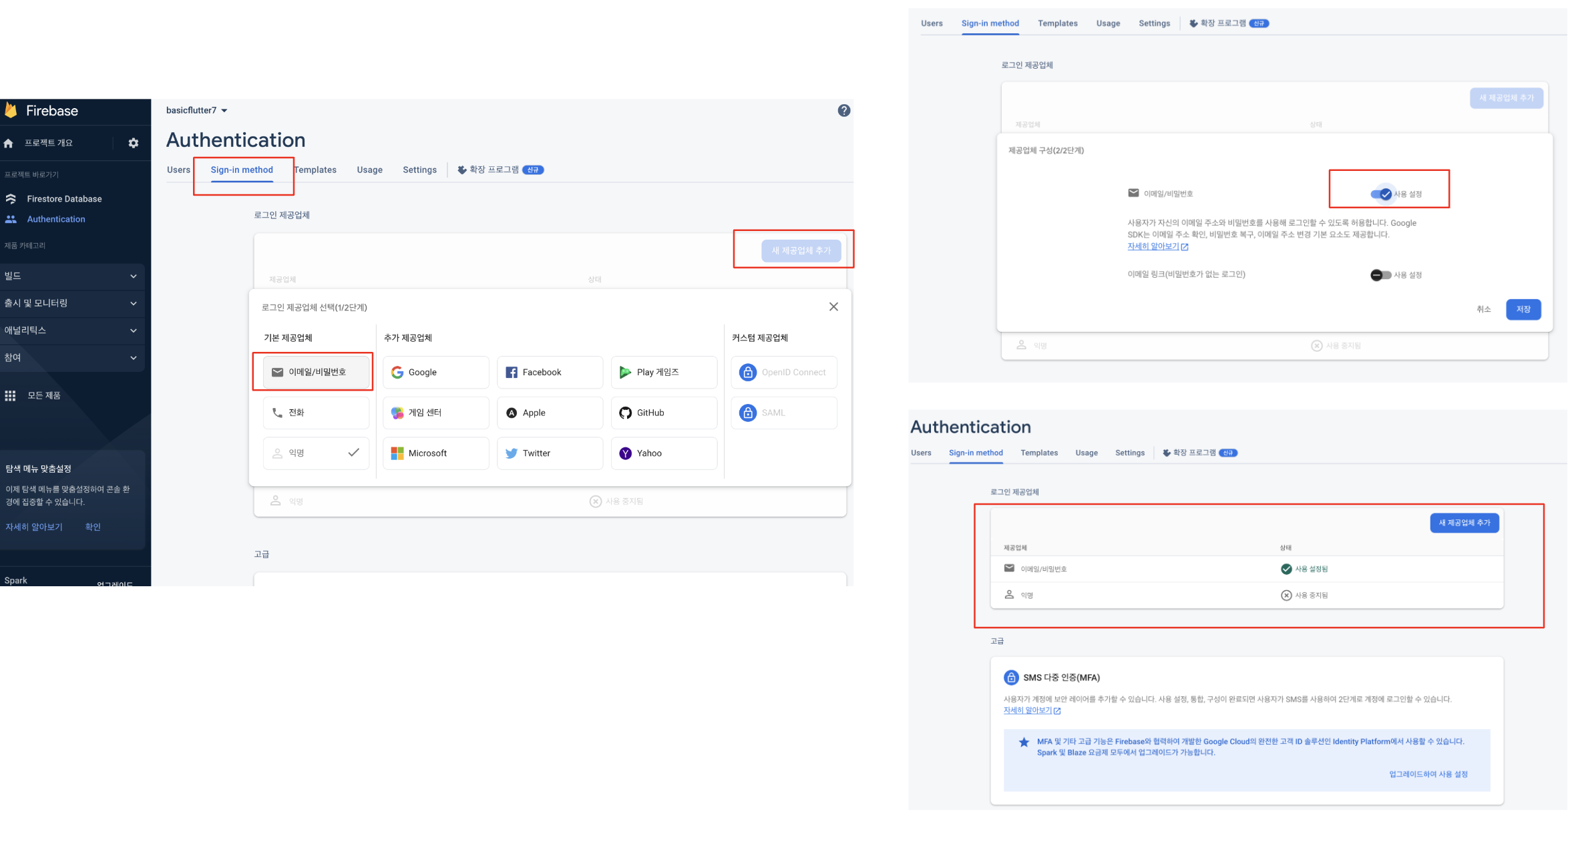
Task: Click the home icon beside 프로젝트 개요
Action: (x=9, y=143)
